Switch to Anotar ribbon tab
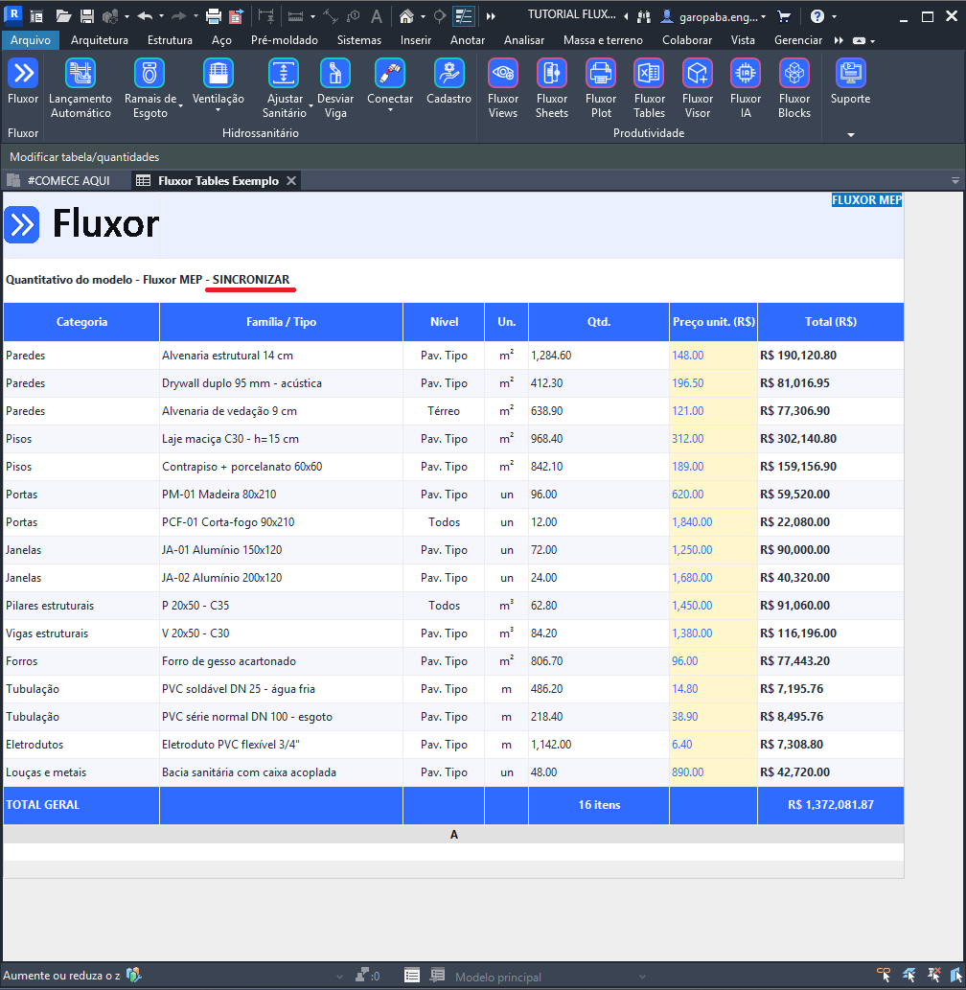This screenshot has height=990, width=966. (x=468, y=40)
